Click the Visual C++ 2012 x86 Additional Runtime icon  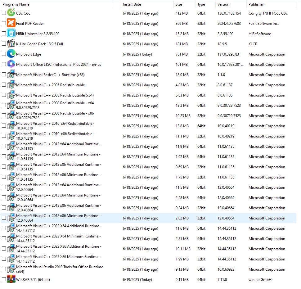[11, 166]
